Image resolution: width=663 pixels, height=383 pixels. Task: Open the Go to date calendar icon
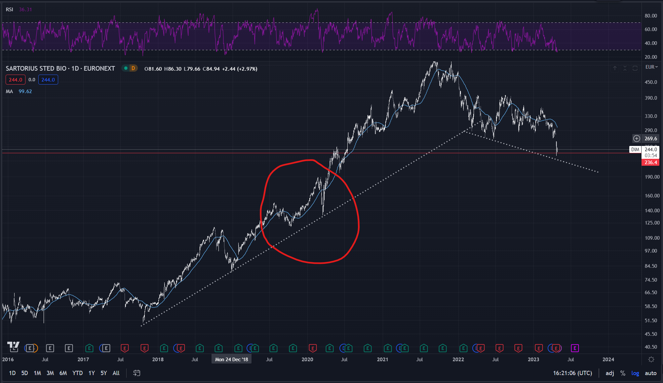136,373
